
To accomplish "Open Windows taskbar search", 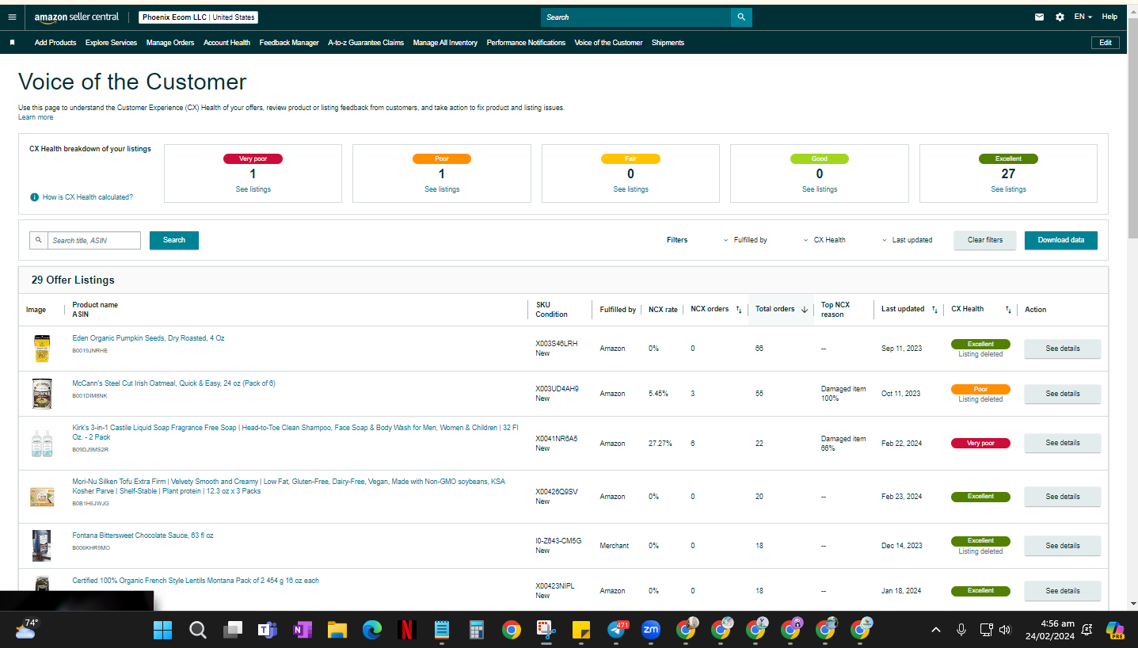I will coord(197,631).
